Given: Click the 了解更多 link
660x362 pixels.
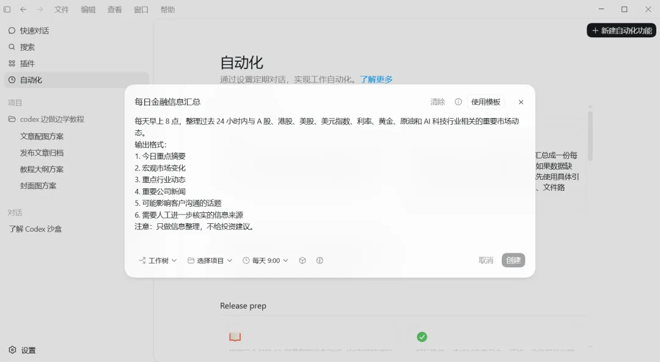Looking at the screenshot, I should tap(376, 79).
